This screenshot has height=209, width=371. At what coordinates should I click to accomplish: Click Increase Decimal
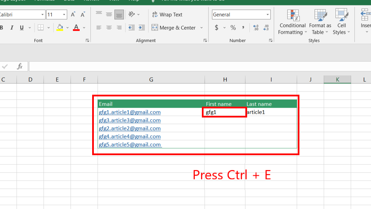pyautogui.click(x=256, y=28)
